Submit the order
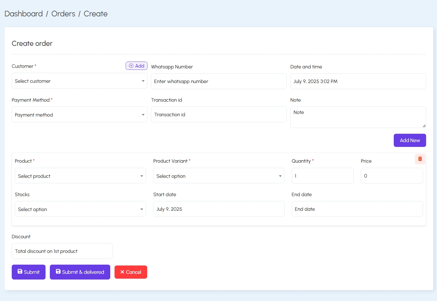Viewport: 437px width, 301px height. [29, 272]
